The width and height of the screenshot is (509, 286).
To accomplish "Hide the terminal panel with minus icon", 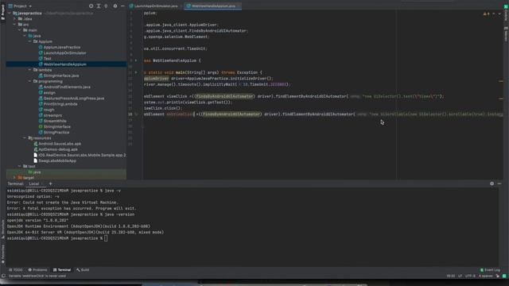I will [x=499, y=184].
